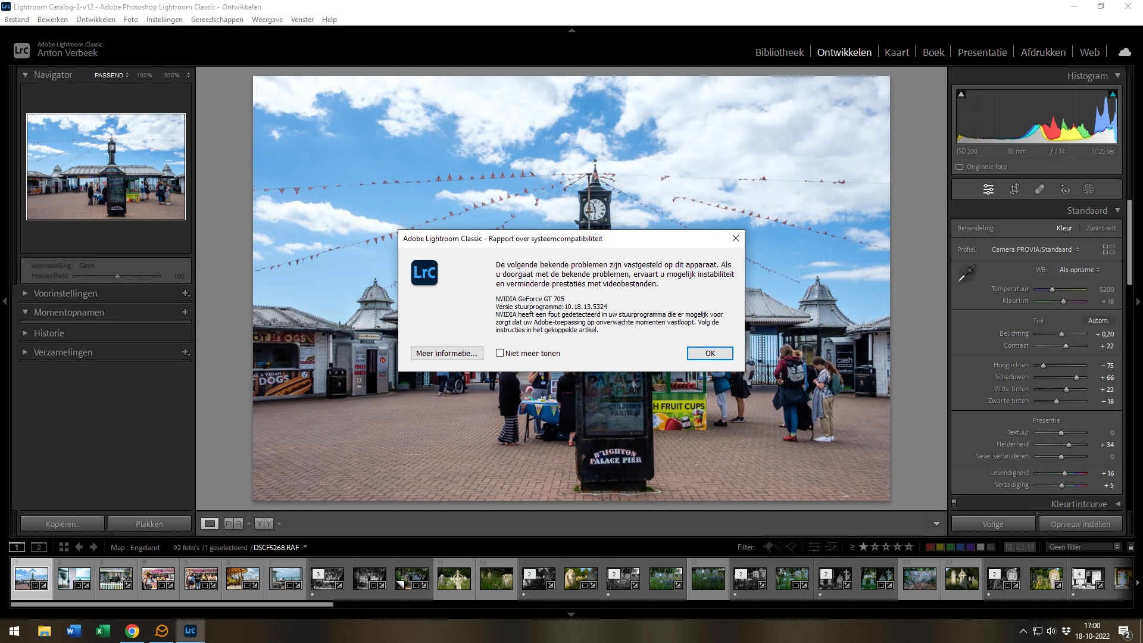The width and height of the screenshot is (1143, 643).
Task: Open the Profiel Camera PROVIA/Standaard dropdown
Action: tap(1035, 249)
